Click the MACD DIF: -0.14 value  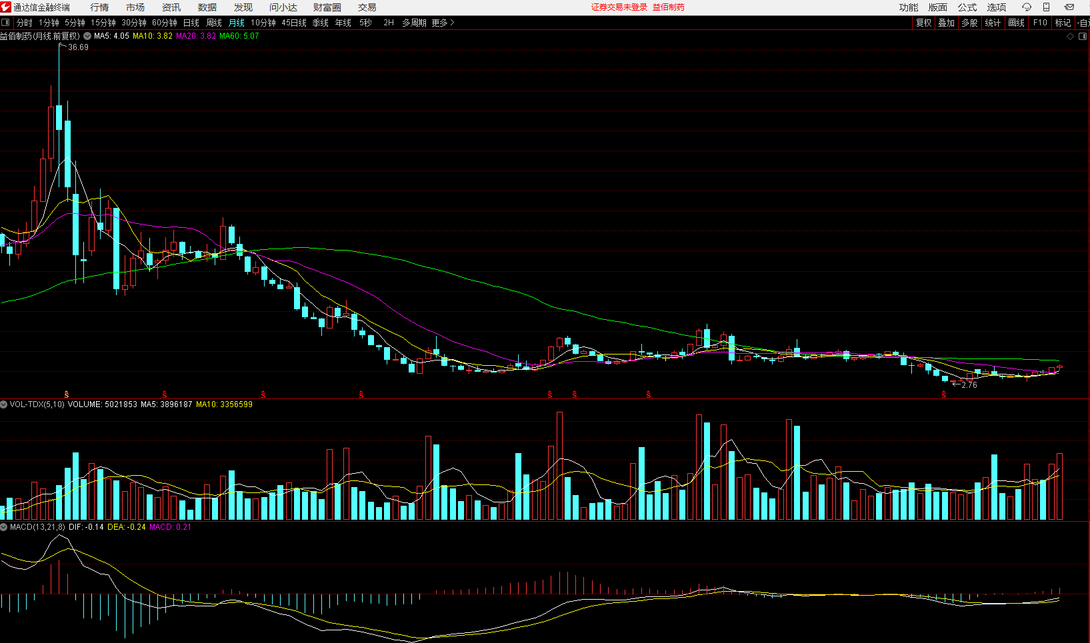coord(86,527)
